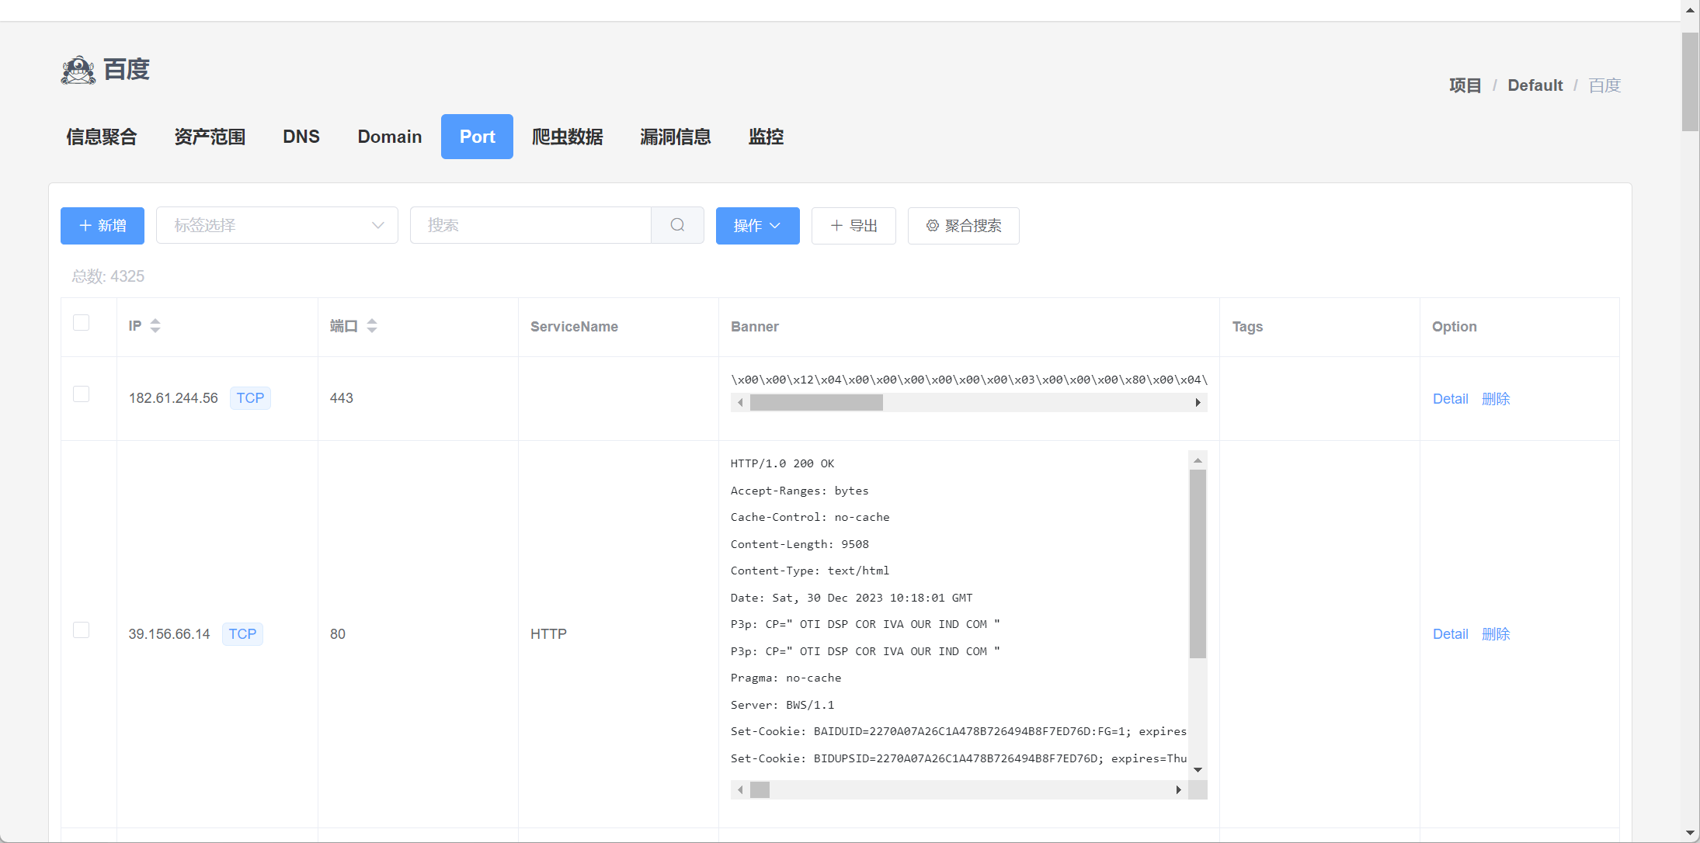Expand the 操作 dropdown button
Viewport: 1700px width, 843px height.
(757, 226)
